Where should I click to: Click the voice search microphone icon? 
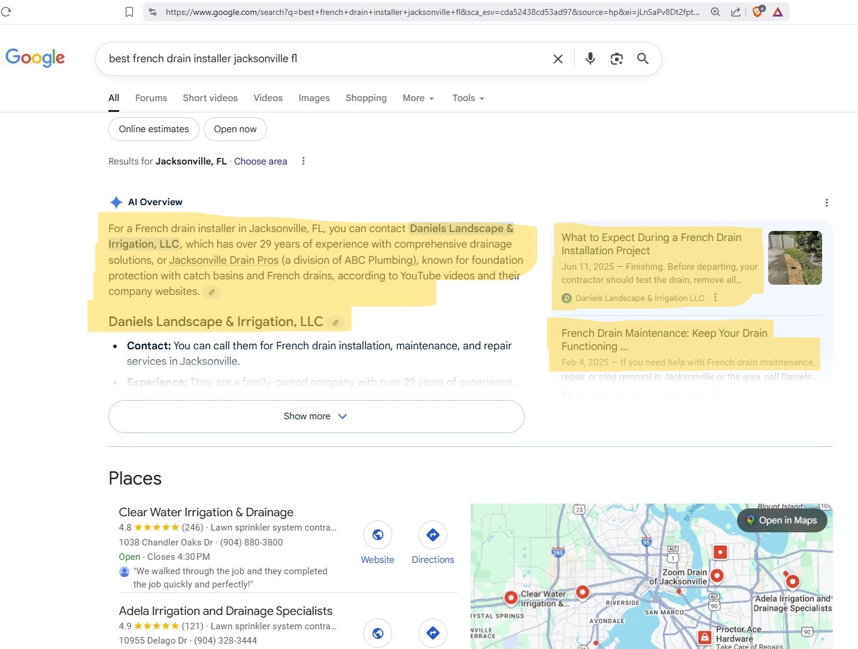590,59
